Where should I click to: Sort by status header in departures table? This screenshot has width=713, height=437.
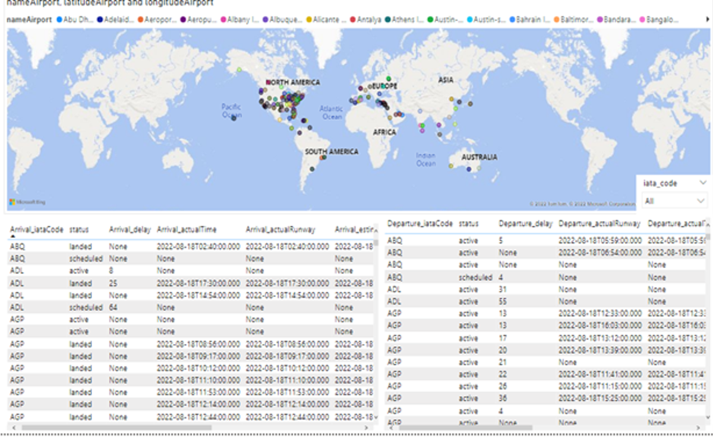coord(469,224)
